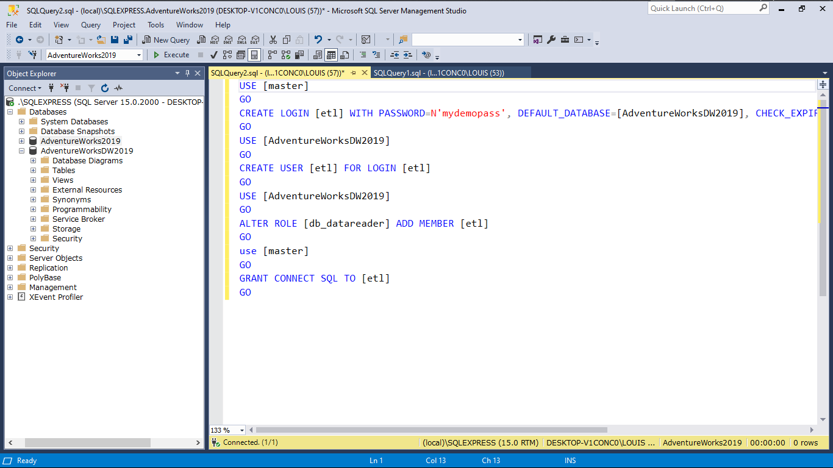Click the Increase Indent icon

(408, 55)
